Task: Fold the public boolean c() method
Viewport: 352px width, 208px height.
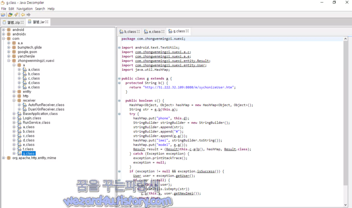Action: [x=119, y=101]
